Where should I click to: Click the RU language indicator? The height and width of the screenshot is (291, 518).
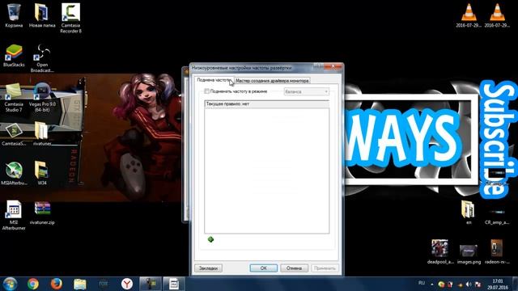(x=422, y=283)
